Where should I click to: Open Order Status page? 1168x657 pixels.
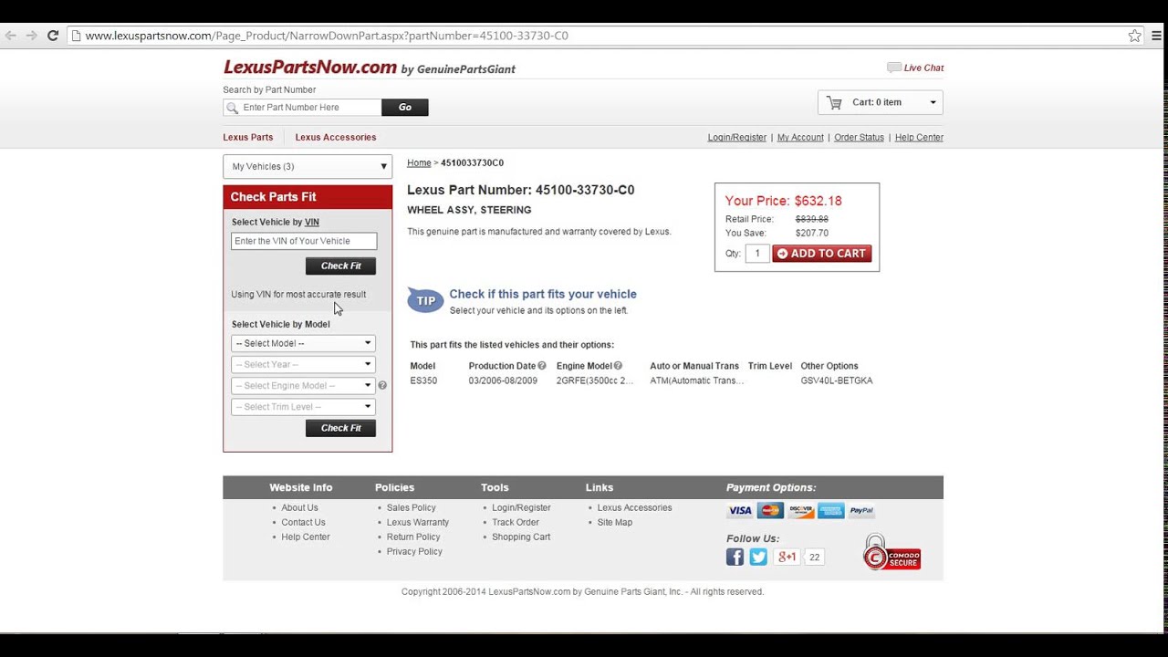click(859, 138)
